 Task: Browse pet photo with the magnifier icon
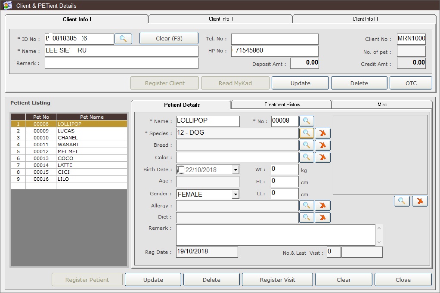coord(402,201)
